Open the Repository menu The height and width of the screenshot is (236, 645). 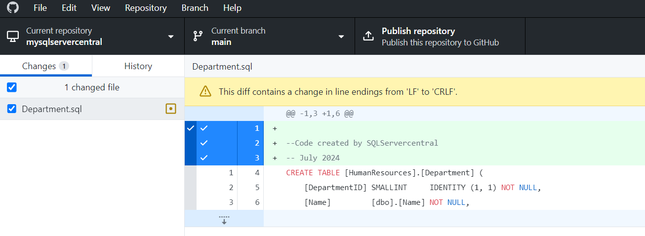pos(146,8)
